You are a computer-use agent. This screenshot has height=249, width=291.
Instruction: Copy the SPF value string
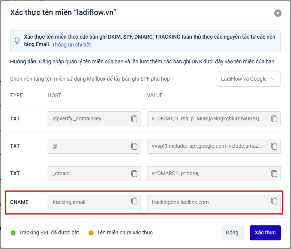[x=274, y=146]
